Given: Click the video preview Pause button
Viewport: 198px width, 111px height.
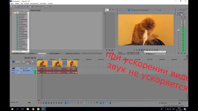Looking at the screenshot, I should click(144, 50).
